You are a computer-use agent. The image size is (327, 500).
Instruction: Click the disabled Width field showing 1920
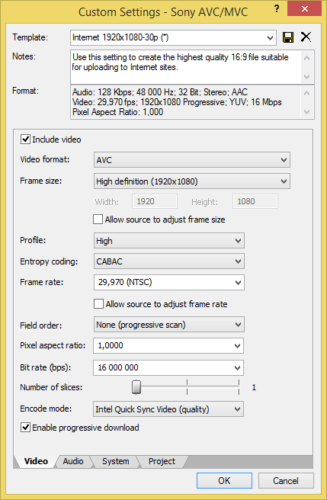coord(155,201)
